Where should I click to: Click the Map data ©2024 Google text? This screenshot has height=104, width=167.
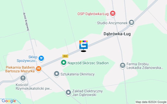click(x=151, y=102)
